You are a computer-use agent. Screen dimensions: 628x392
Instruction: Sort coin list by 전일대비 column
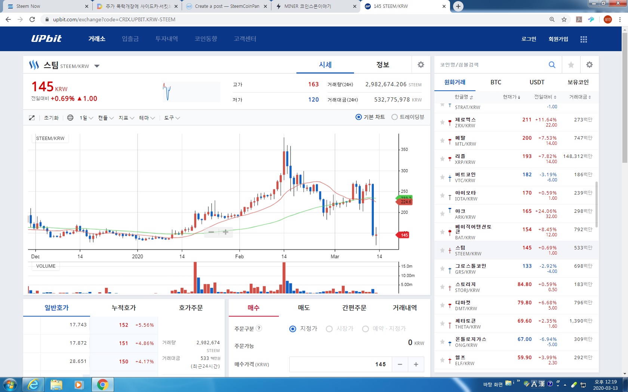545,97
